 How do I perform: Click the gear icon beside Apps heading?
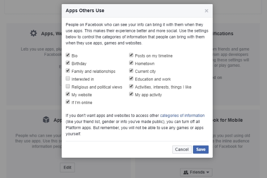click(x=34, y=33)
